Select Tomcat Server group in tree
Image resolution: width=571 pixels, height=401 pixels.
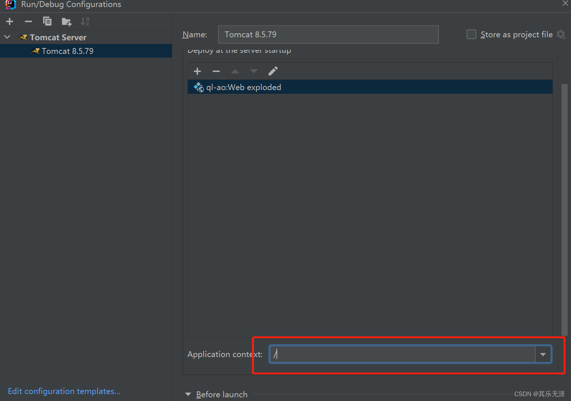point(58,37)
